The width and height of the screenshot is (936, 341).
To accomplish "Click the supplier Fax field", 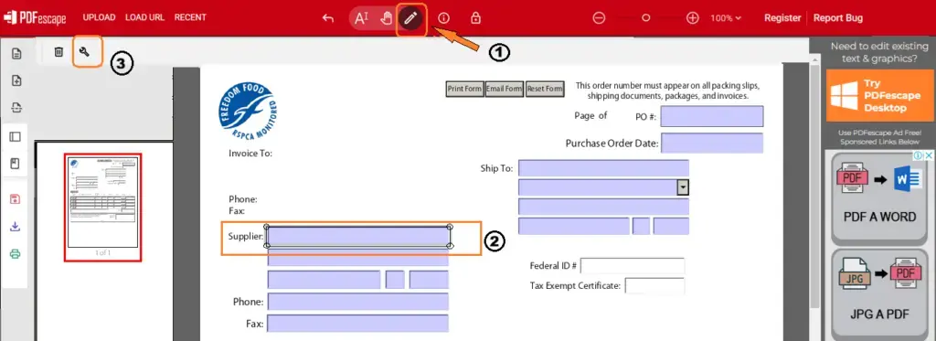I will click(357, 324).
